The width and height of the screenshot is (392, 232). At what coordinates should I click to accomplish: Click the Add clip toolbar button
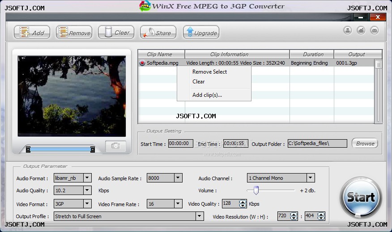coord(32,33)
